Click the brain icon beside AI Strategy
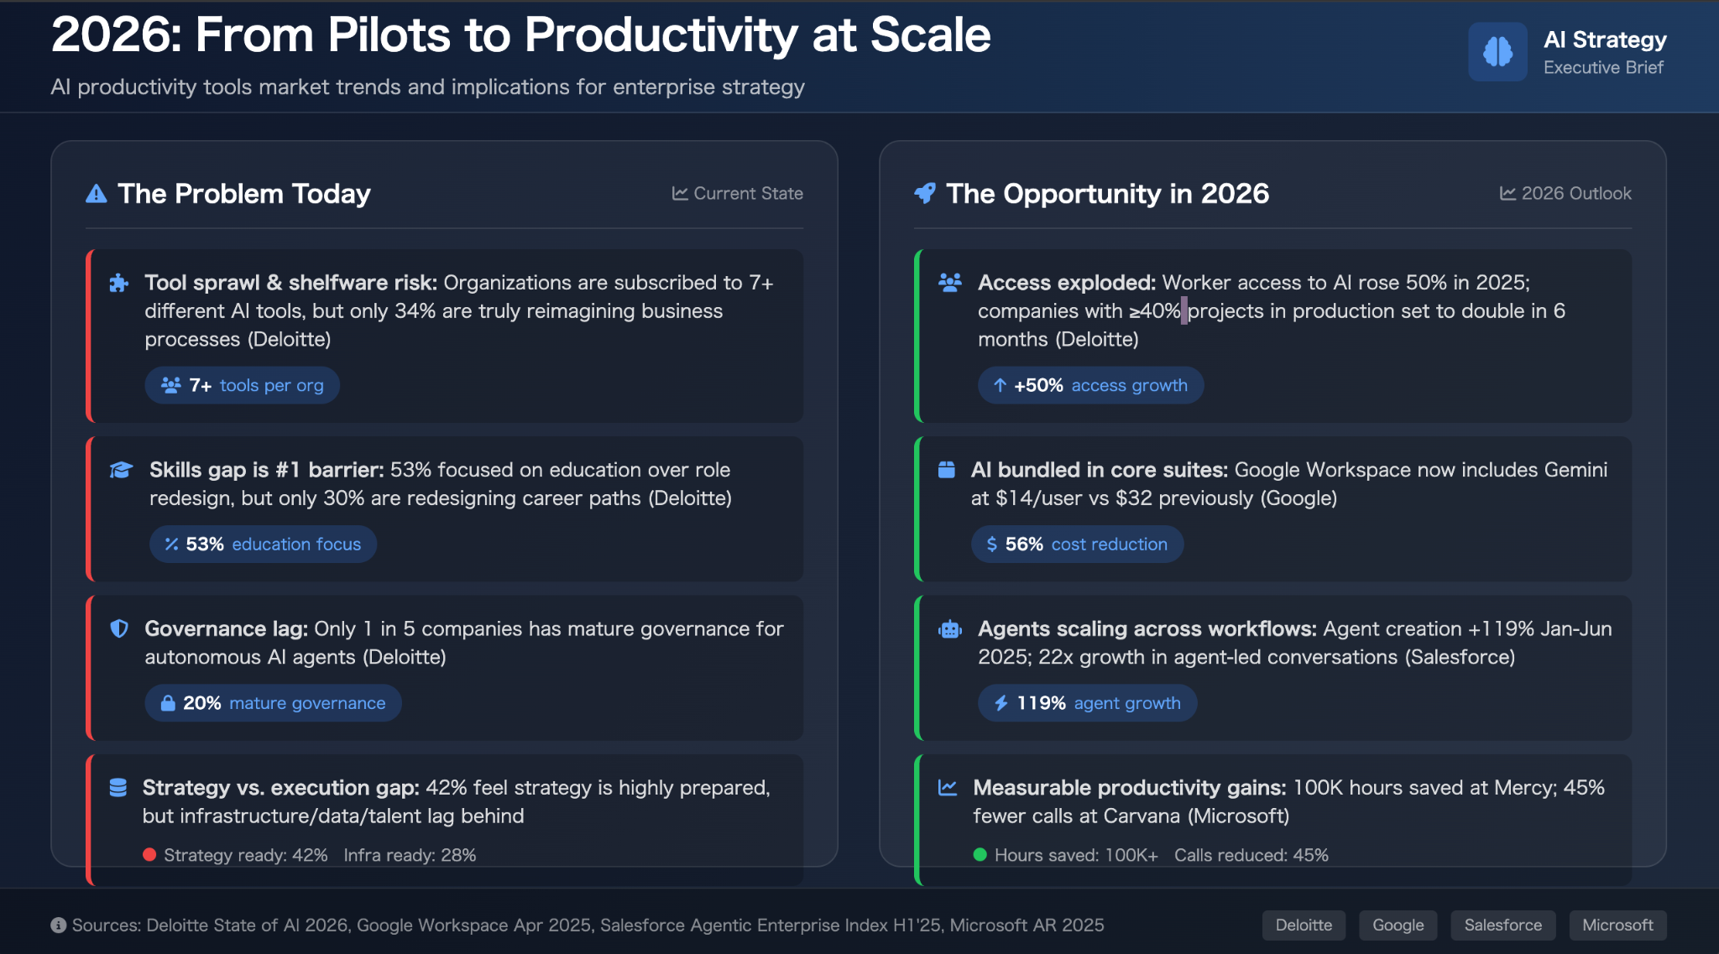The width and height of the screenshot is (1719, 954). tap(1497, 51)
